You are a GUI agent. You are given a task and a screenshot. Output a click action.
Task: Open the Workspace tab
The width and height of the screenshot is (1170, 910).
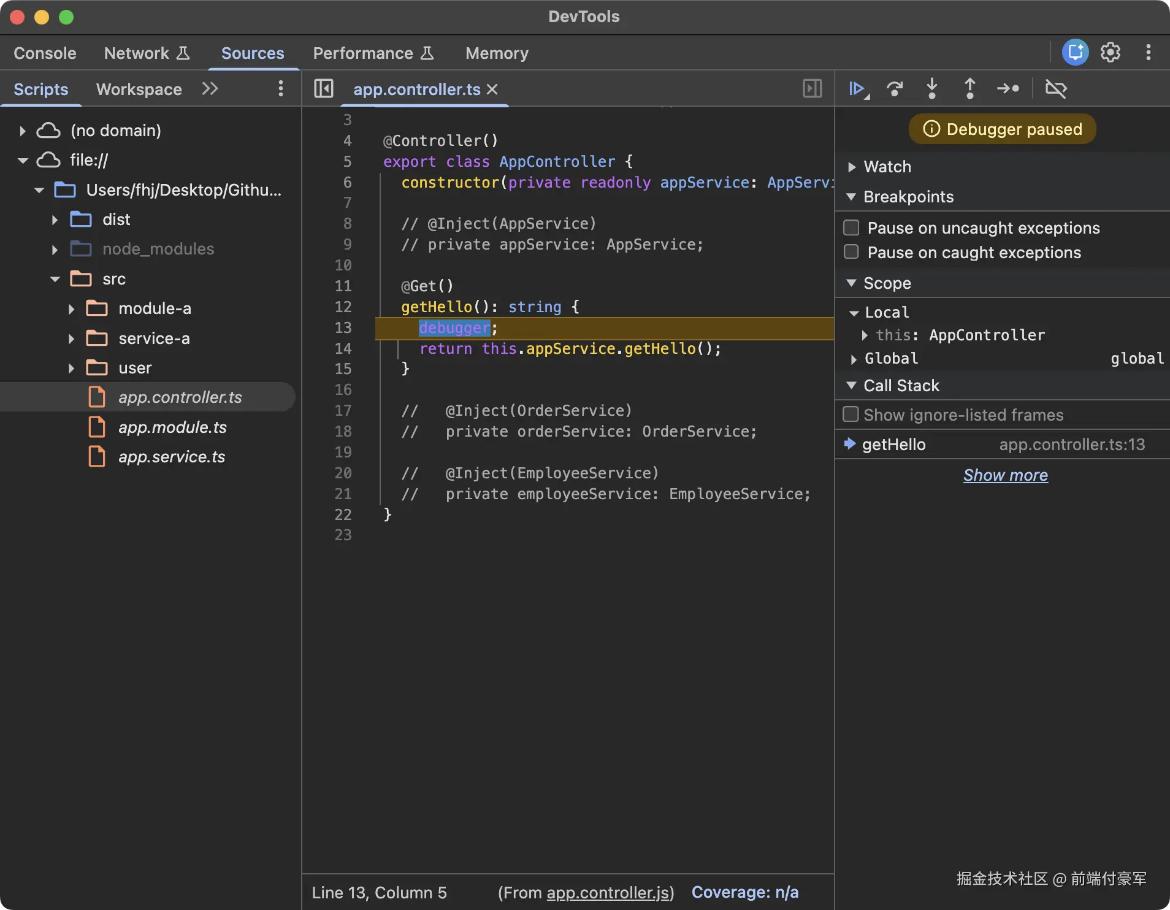pos(139,90)
